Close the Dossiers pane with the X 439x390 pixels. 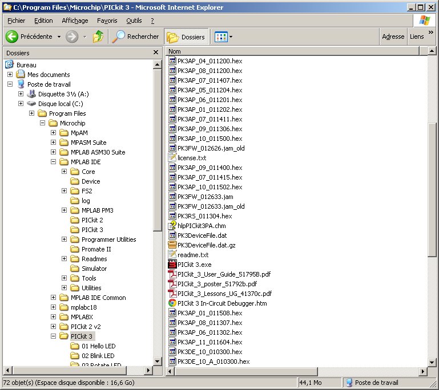156,52
